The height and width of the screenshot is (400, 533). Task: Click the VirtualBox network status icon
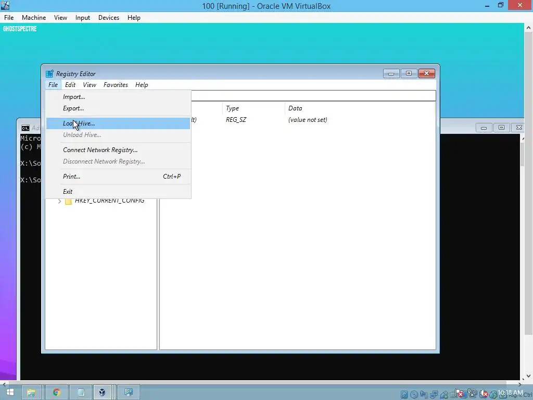434,394
